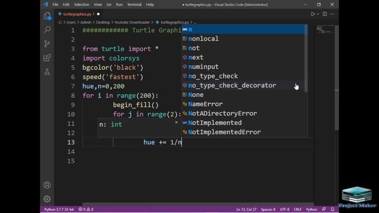Close the 'n: int' details popup
This screenshot has width=379, height=213.
176,122
